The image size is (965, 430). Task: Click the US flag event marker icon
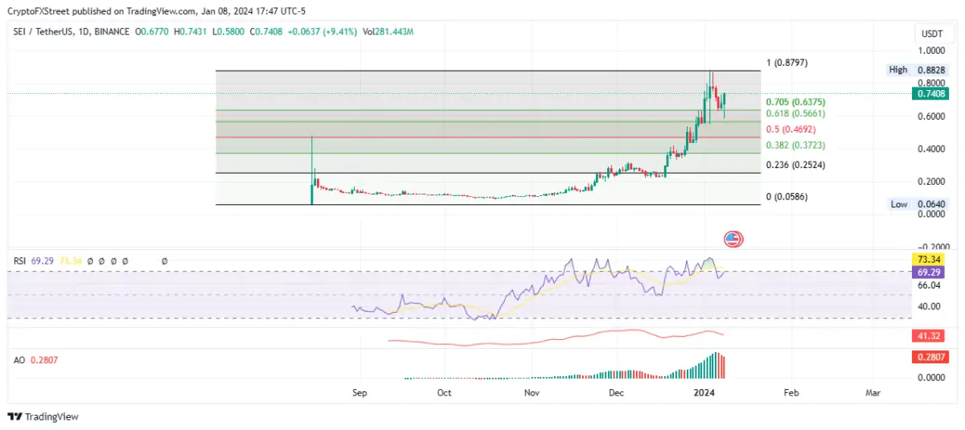coord(733,239)
